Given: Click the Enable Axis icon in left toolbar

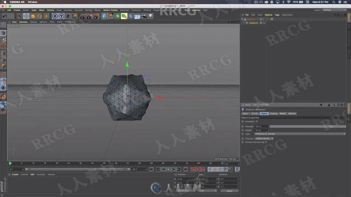Looking at the screenshot, I should point(3,74).
